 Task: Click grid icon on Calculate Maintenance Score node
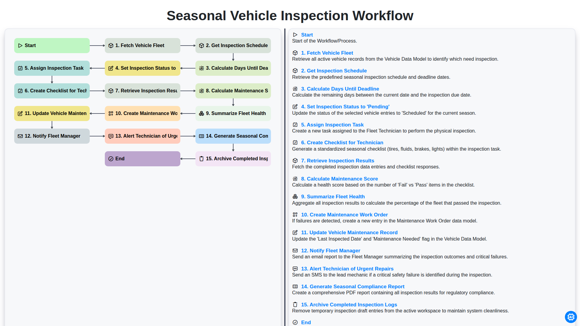tap(201, 91)
